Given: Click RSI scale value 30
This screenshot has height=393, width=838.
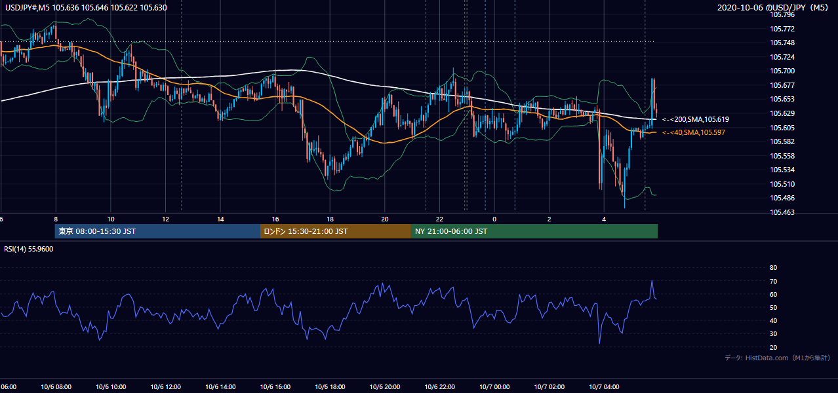Looking at the screenshot, I should click(x=773, y=334).
